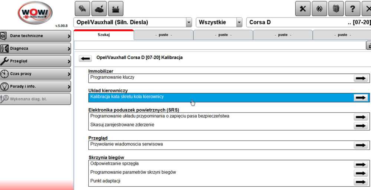Click arrow next to Programowanie kluczy
The height and width of the screenshot is (190, 371).
[360, 78]
